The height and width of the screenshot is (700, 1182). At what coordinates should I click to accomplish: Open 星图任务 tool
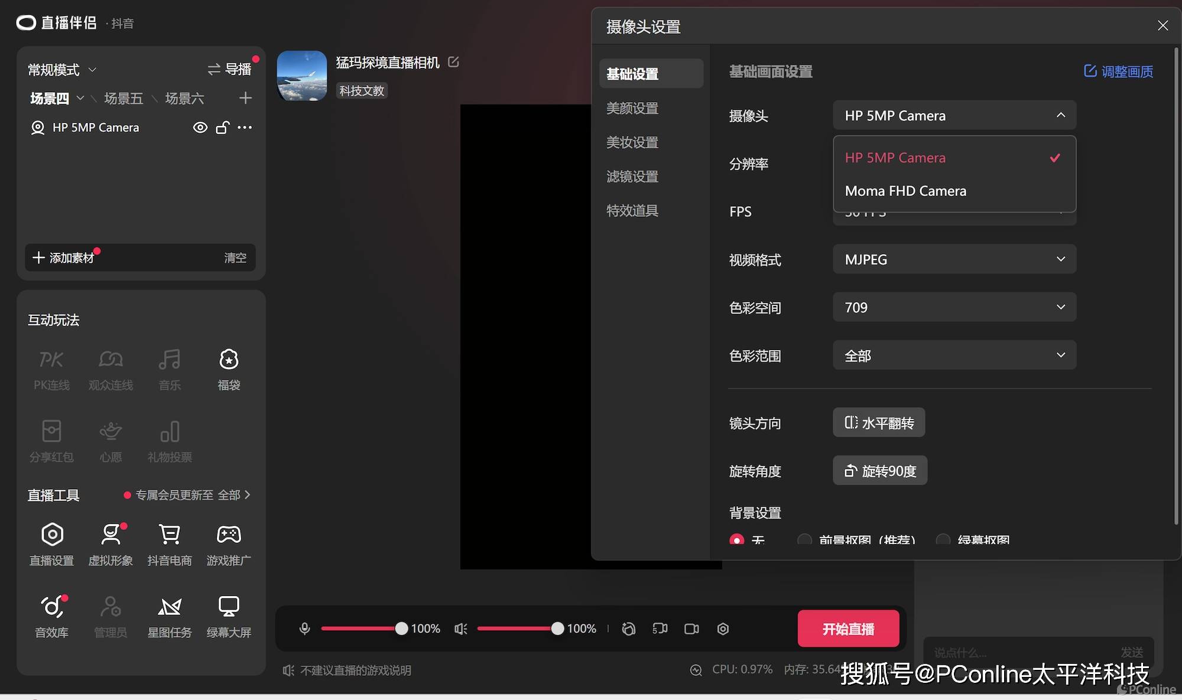[170, 617]
